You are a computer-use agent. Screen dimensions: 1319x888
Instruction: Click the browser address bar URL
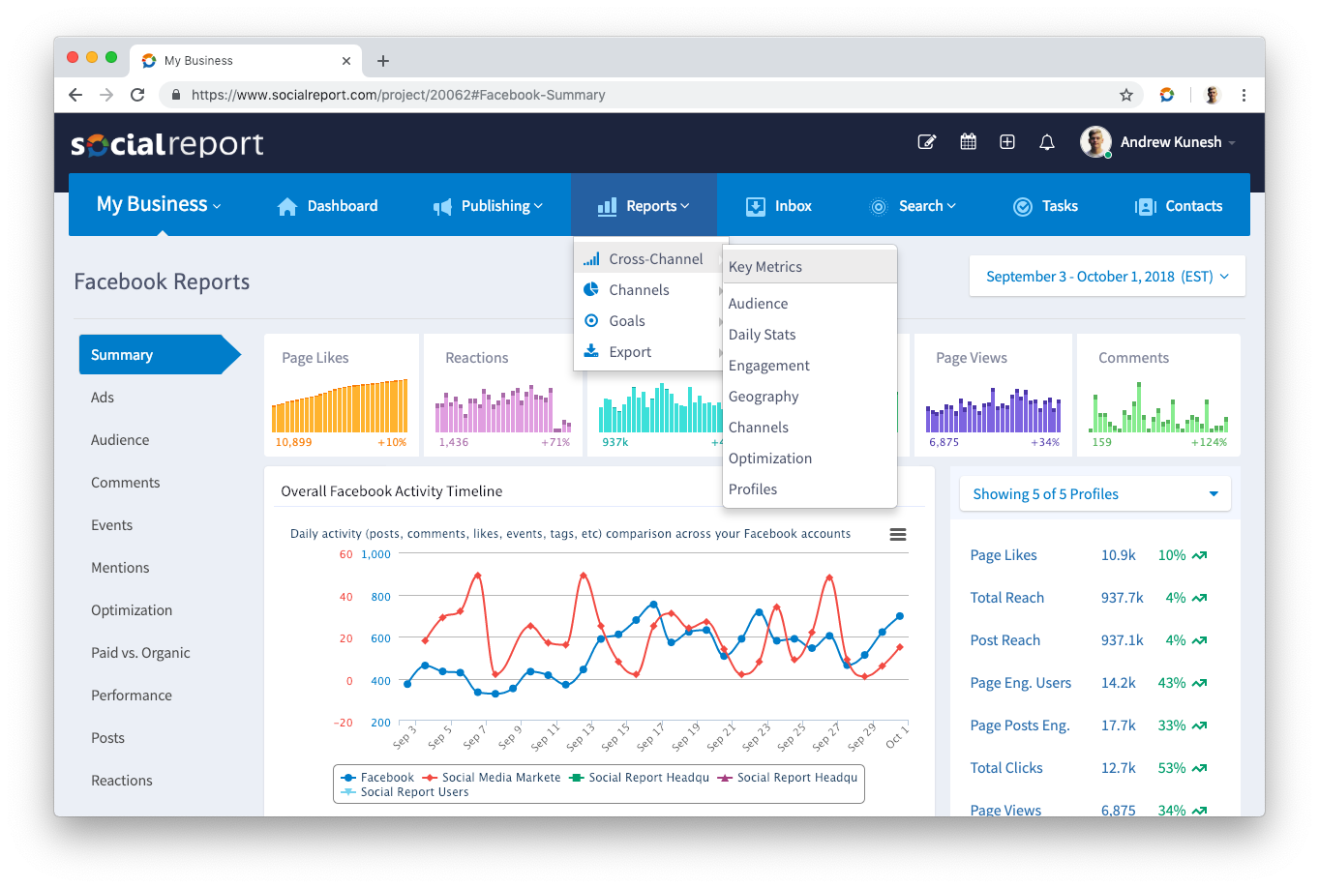pos(398,95)
